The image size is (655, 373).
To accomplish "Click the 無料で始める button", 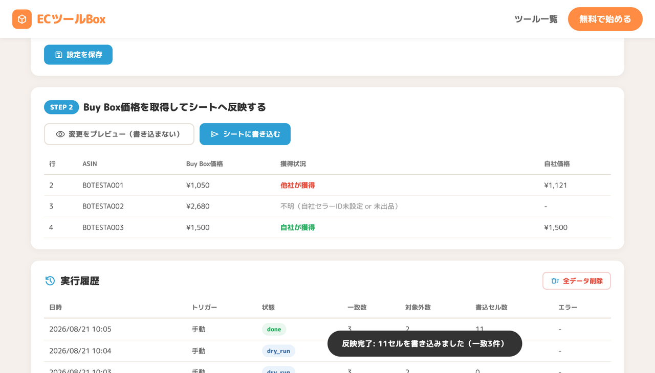I will pos(605,19).
